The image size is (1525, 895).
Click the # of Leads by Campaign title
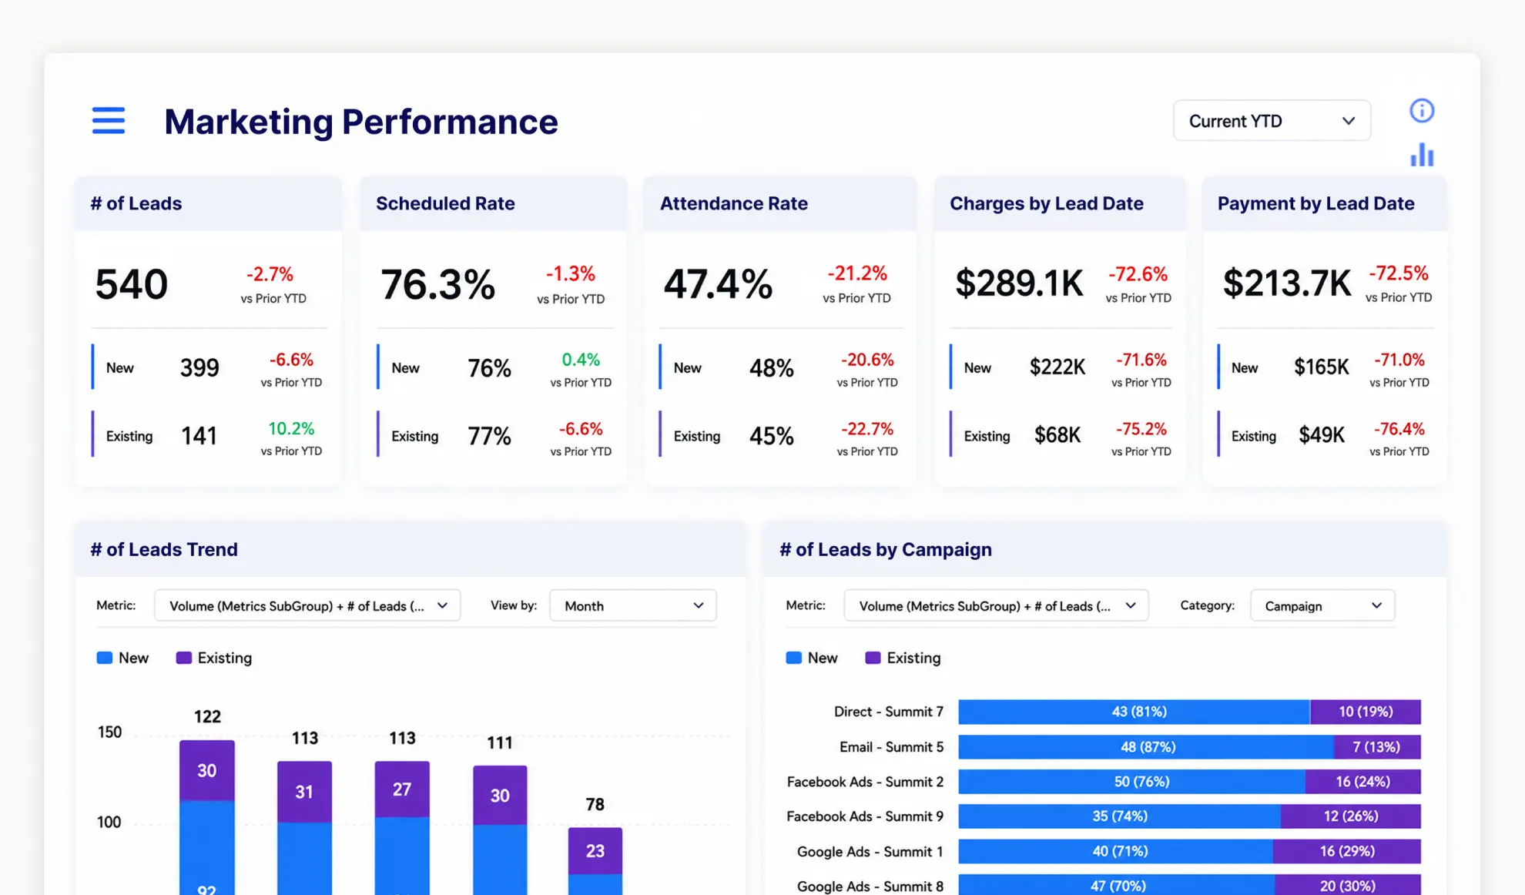886,549
